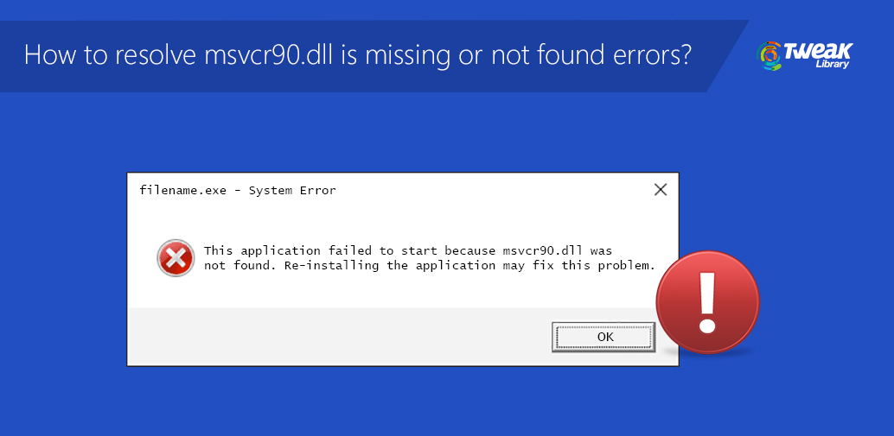Click the filename.exe - System Error title

237,190
